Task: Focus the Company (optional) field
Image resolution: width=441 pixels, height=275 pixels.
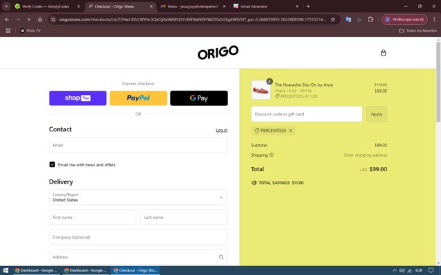Action: coord(139,237)
